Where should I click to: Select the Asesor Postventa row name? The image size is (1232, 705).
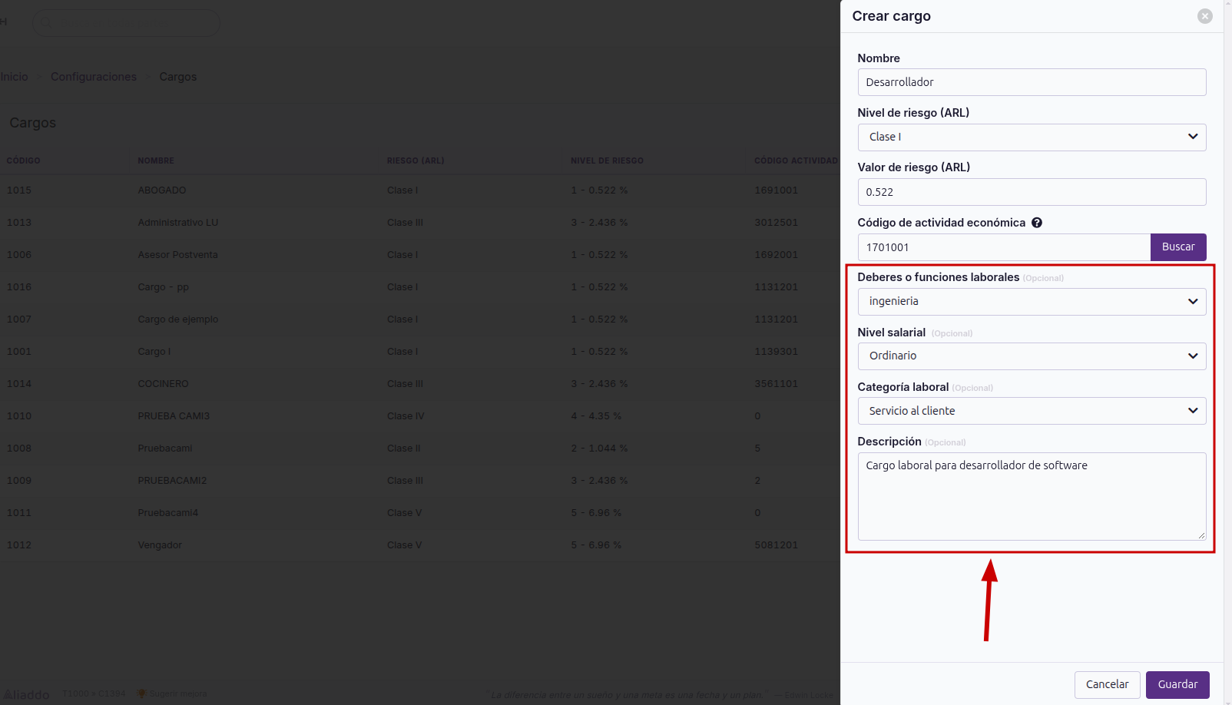click(x=177, y=255)
